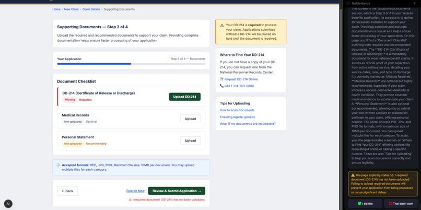Click the GuideHands screen description text block
This screenshot has height=210, width=421.
383,88
